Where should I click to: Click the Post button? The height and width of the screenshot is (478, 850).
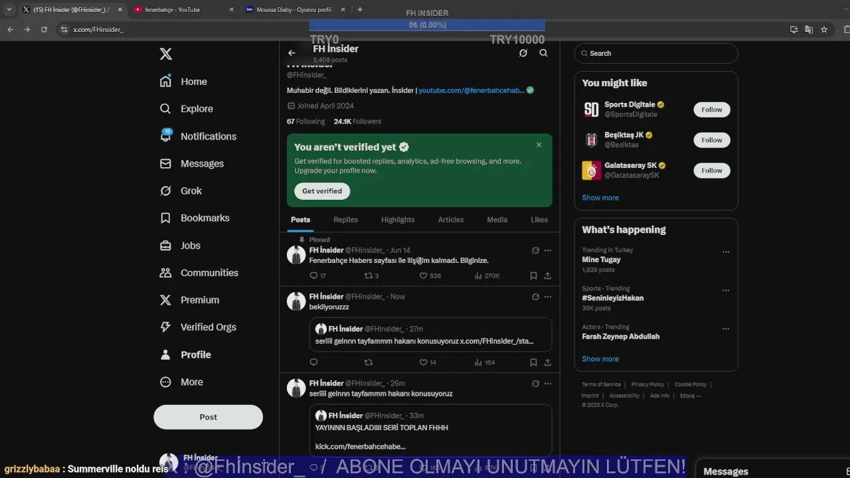coord(208,417)
